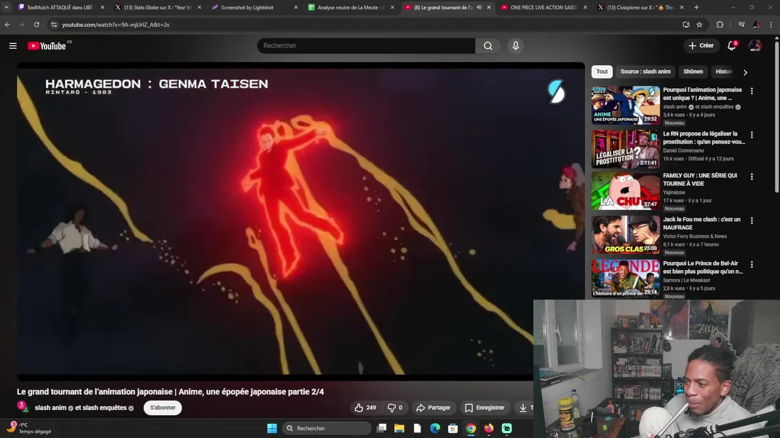The height and width of the screenshot is (438, 780).
Task: Open options for Prince de Bel-Air video
Action: [751, 265]
